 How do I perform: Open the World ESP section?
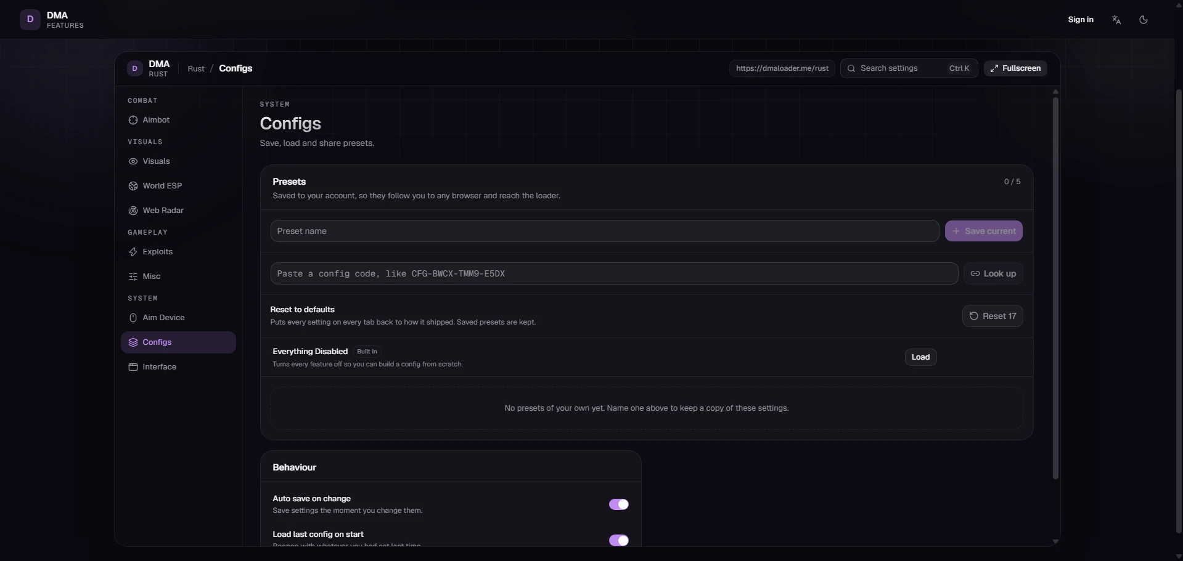click(178, 186)
